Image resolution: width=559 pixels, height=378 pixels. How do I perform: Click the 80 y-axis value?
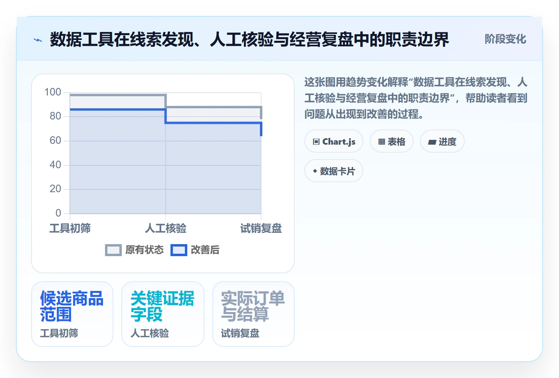(56, 116)
